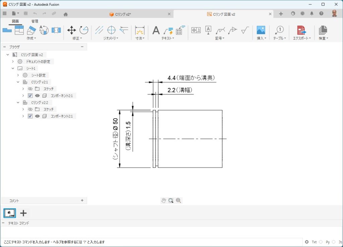Screen dimensions: 343x247
Task: Click the Export PDF icon
Action: coord(301,30)
